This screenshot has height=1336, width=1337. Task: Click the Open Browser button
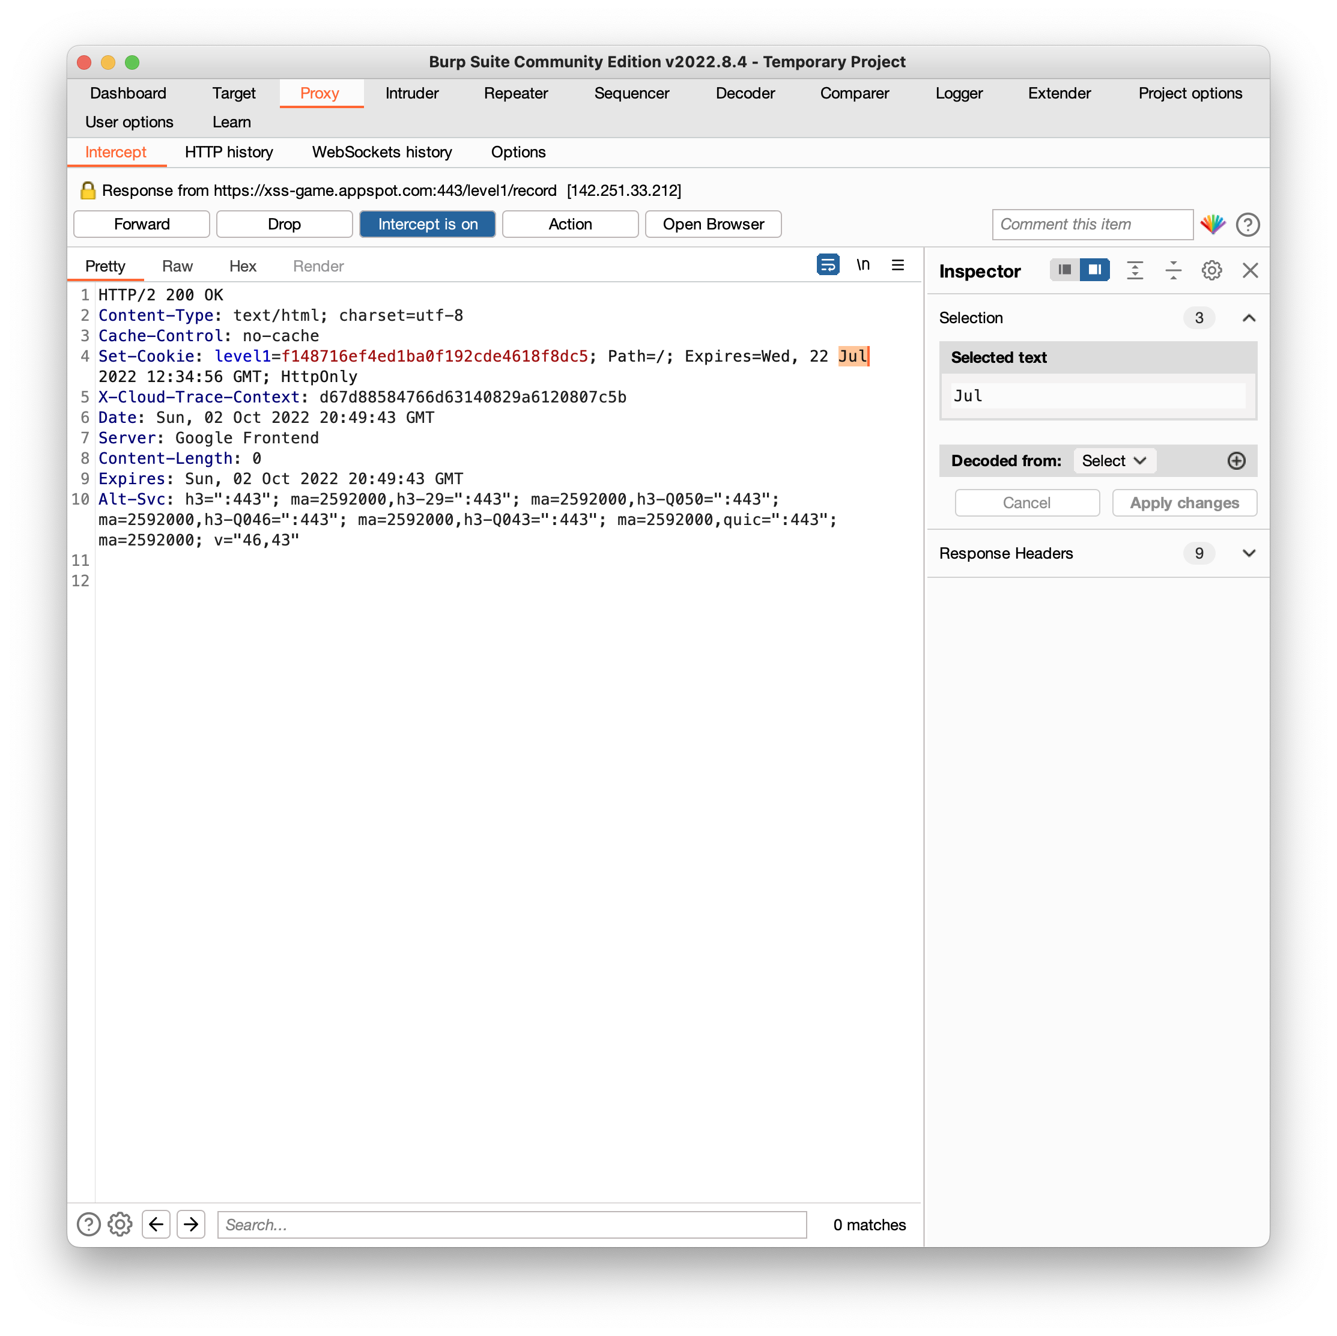714,224
